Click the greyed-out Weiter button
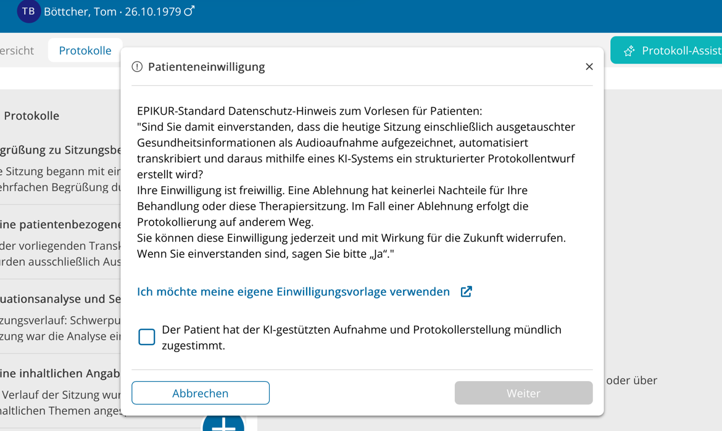This screenshot has height=431, width=722. click(523, 393)
